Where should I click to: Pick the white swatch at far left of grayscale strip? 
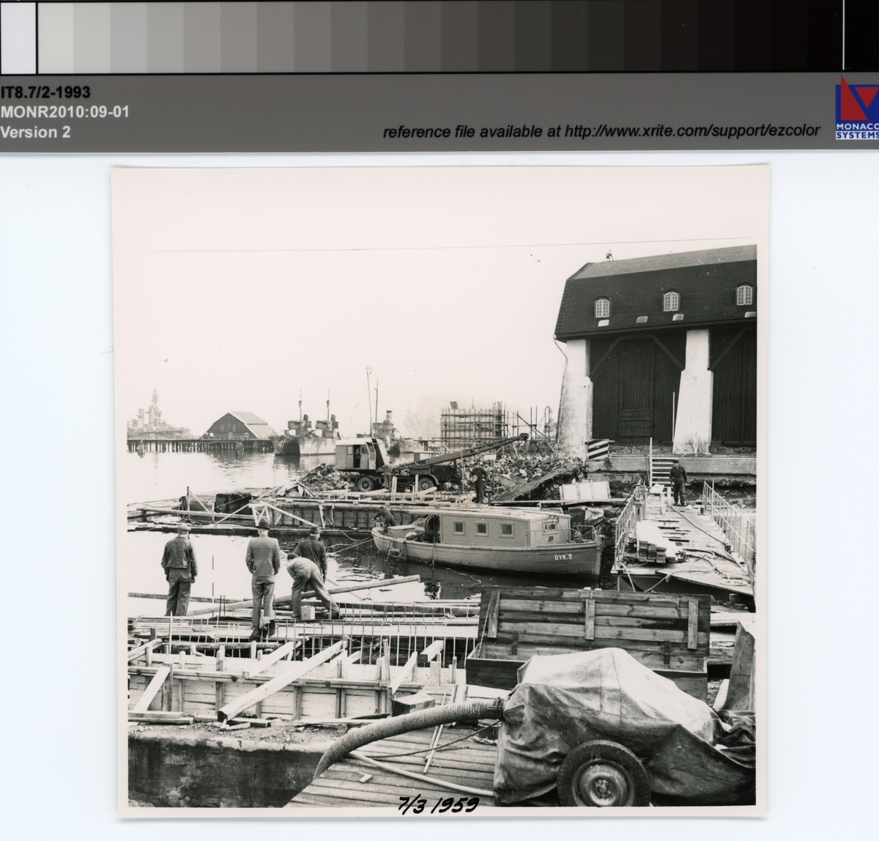[x=18, y=37]
